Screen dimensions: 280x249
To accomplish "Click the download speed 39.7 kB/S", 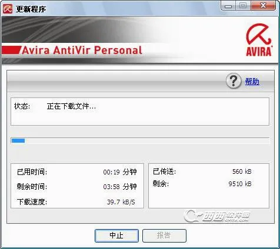I will click(x=121, y=202).
